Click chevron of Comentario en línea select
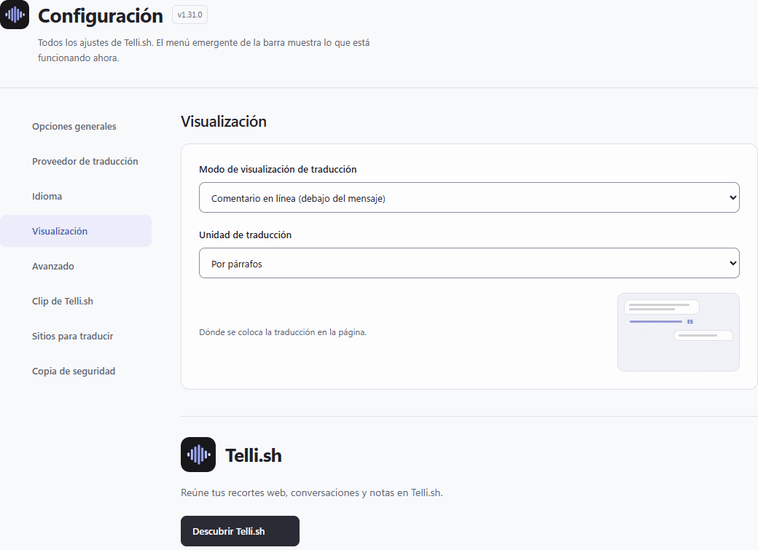This screenshot has width=758, height=550. click(733, 197)
